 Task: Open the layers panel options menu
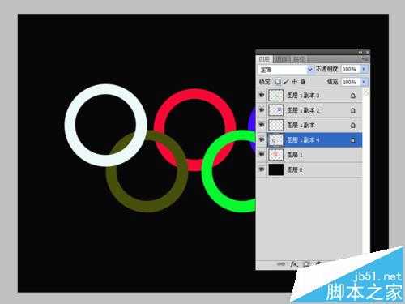[365, 58]
